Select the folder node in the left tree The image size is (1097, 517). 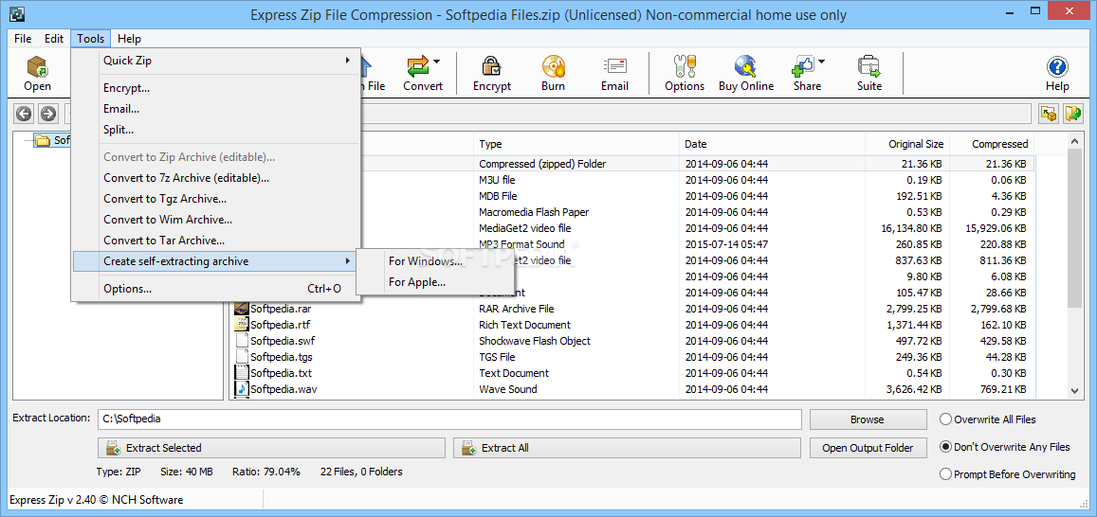point(52,140)
